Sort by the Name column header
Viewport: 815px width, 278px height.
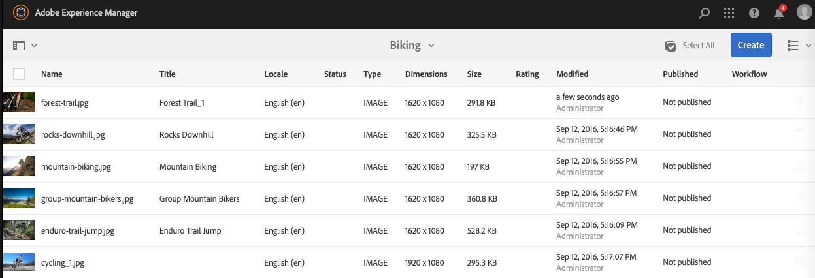click(x=52, y=74)
